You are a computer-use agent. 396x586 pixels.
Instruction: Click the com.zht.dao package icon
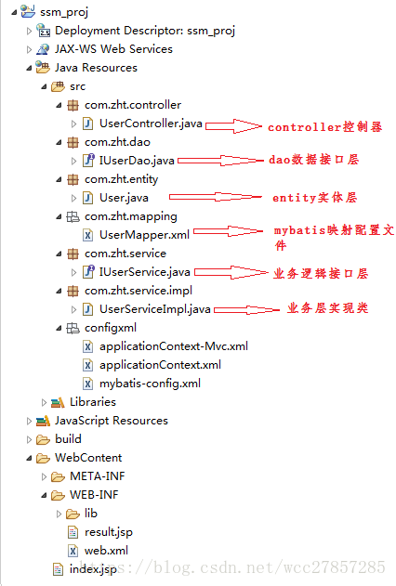pos(73,142)
